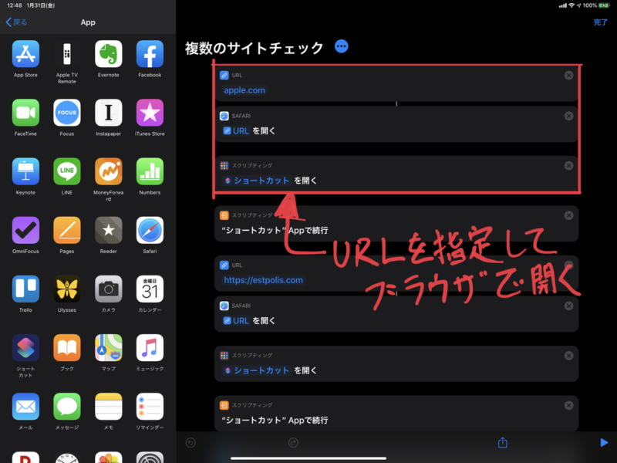Remove the second ショートカットを開く action
617x463 pixels.
click(x=568, y=356)
